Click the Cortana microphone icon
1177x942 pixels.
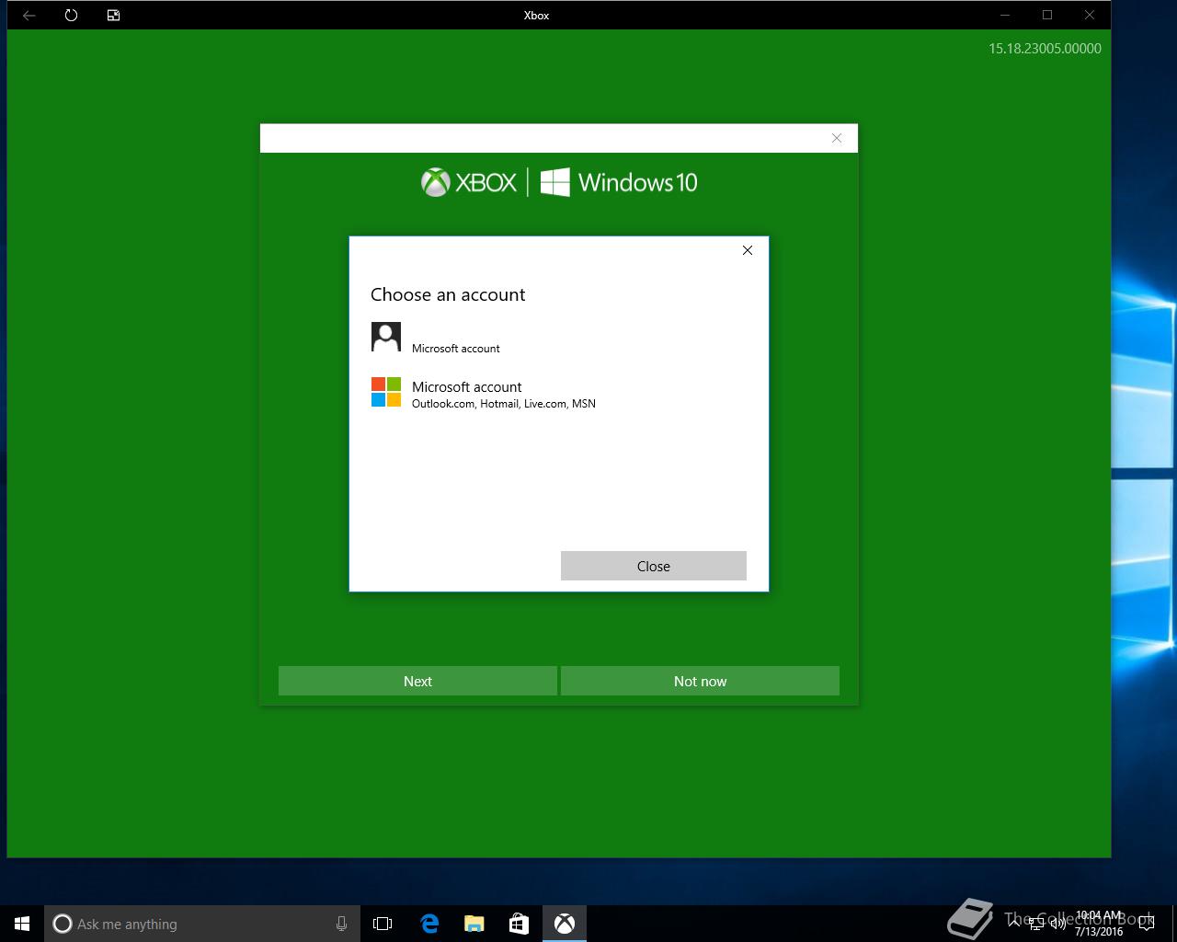pos(341,924)
